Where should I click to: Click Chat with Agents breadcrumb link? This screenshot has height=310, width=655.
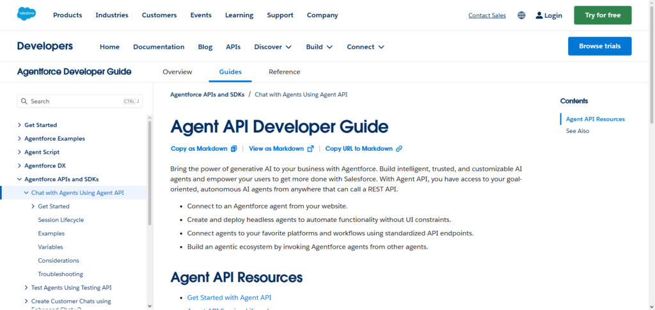(301, 95)
